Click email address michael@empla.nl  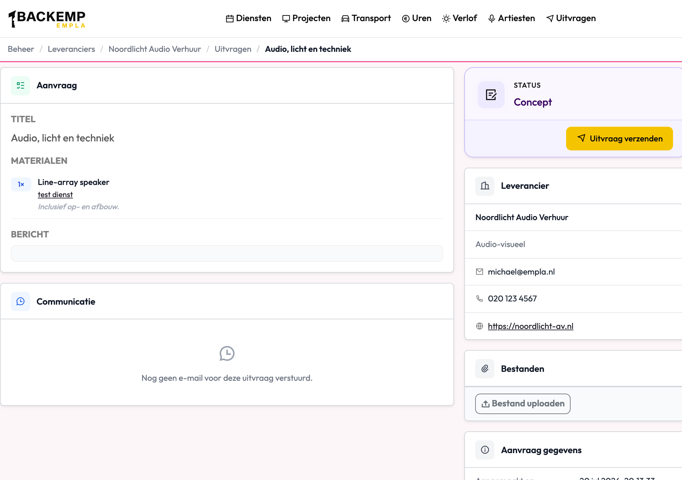(x=521, y=272)
